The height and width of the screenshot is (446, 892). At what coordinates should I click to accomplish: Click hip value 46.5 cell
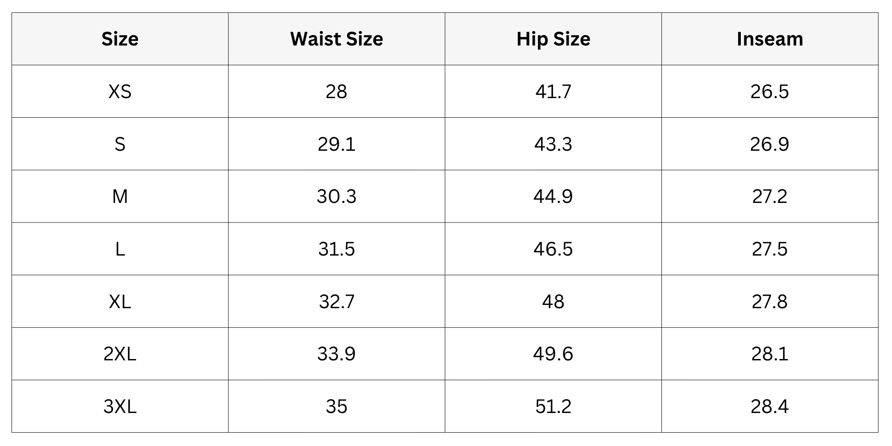553,249
